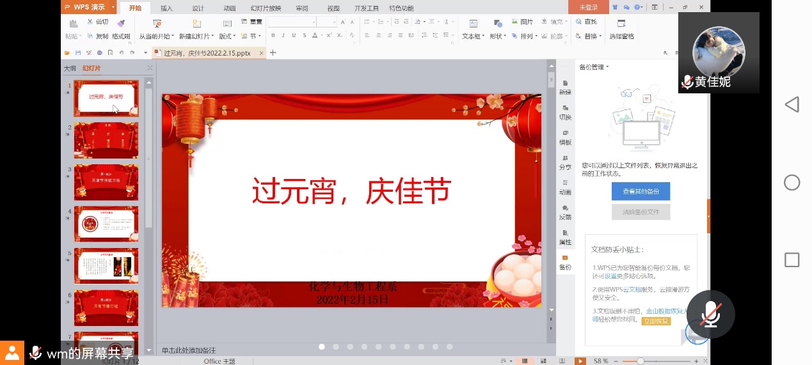
Task: Toggle italic formatting button
Action: tap(283, 36)
